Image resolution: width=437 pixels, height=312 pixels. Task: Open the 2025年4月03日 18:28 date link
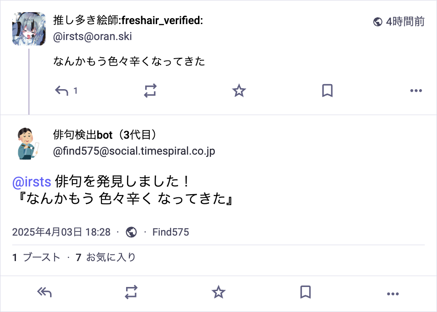coord(61,232)
